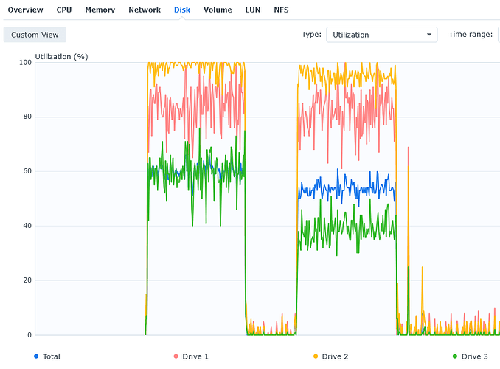
Task: Select the Network tab
Action: pyautogui.click(x=145, y=10)
